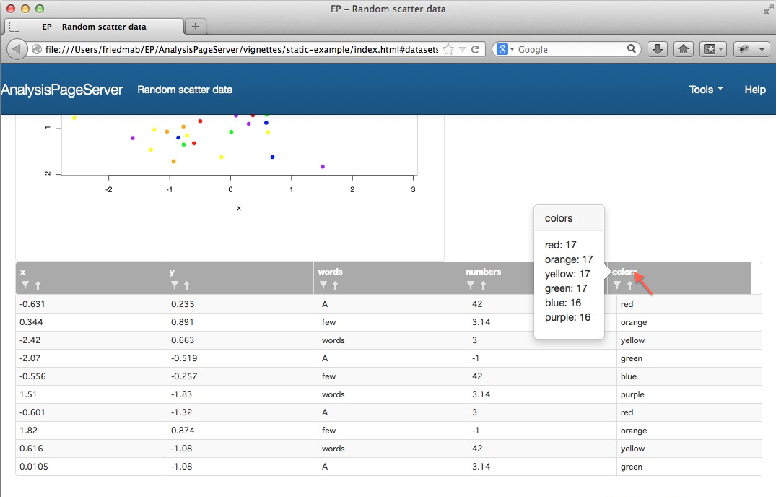This screenshot has width=776, height=497.
Task: Select the 'EP – Random scatter data' tab
Action: click(x=94, y=27)
